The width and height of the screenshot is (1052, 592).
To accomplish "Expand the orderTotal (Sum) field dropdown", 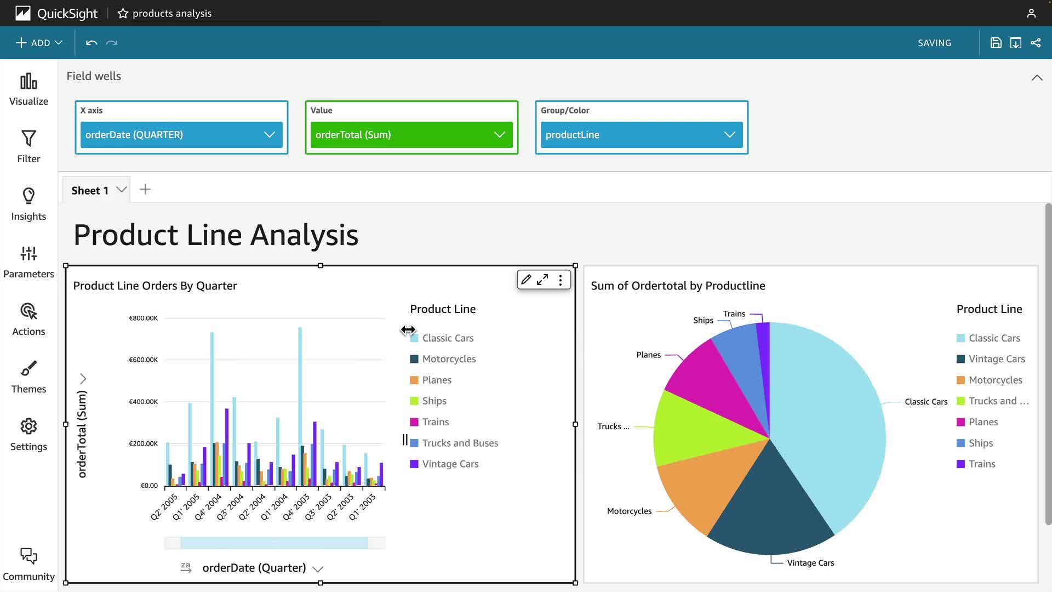I will [499, 135].
